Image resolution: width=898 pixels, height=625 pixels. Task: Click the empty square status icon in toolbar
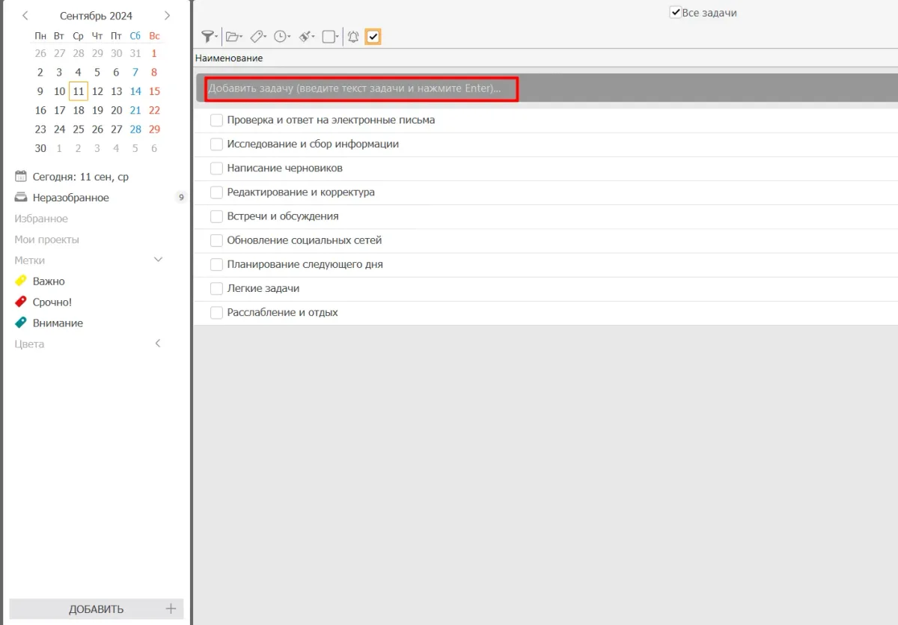tap(329, 37)
